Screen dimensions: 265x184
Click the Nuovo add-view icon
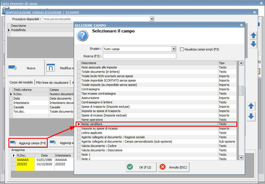pos(13,68)
